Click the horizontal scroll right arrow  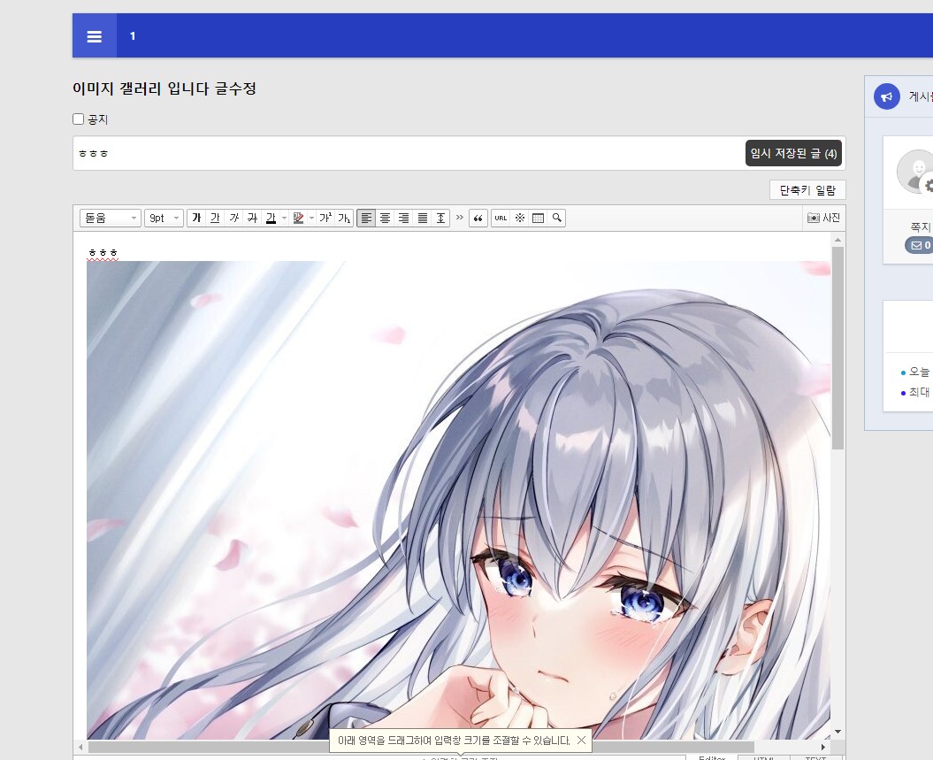click(x=823, y=747)
